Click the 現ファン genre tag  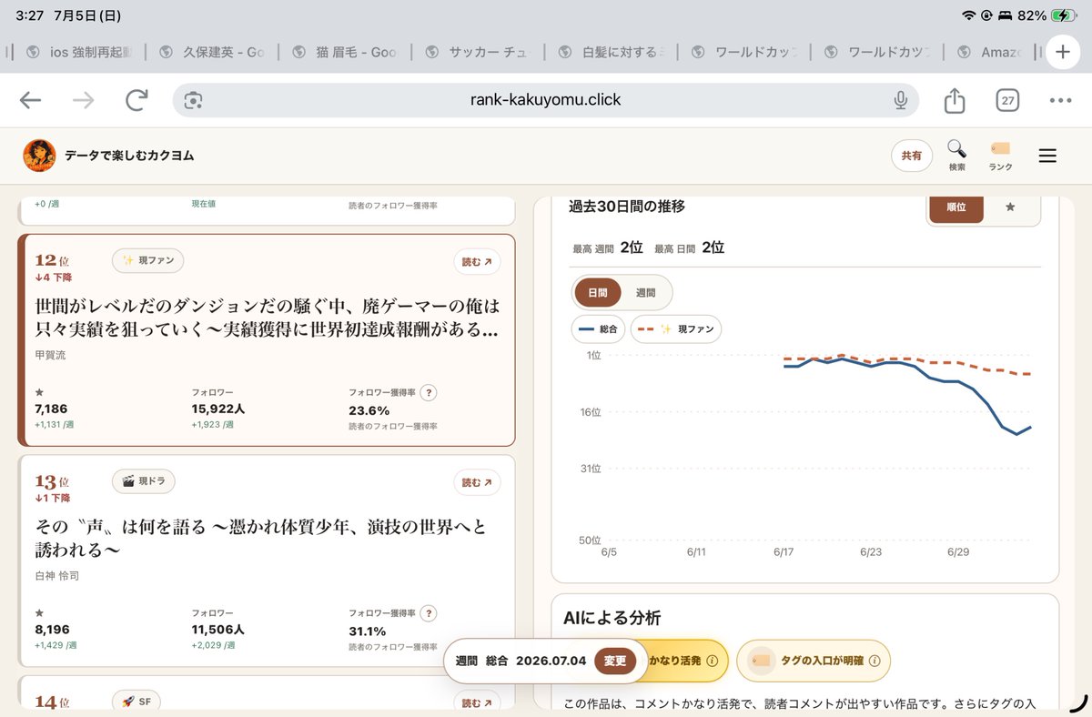pyautogui.click(x=148, y=260)
